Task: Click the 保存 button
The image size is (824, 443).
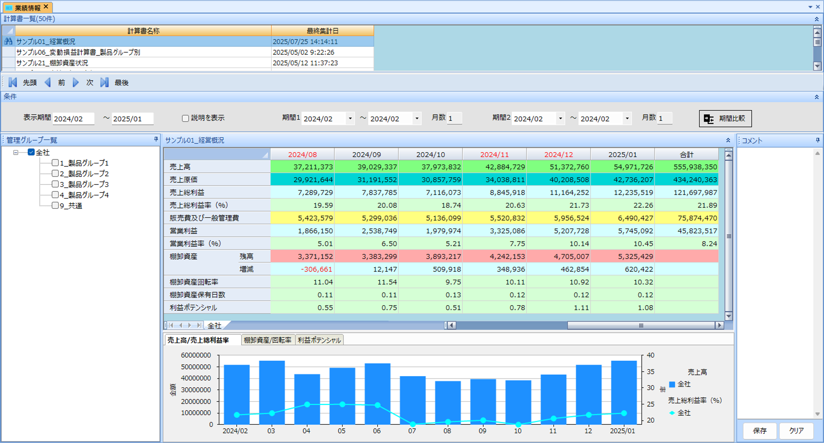Action: pyautogui.click(x=760, y=430)
